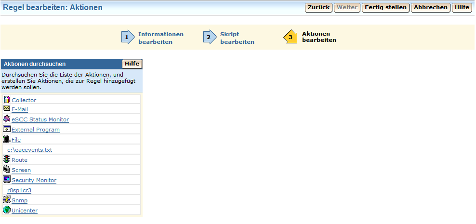
Task: Select step 3 yellow arrow icon
Action: (x=290, y=37)
